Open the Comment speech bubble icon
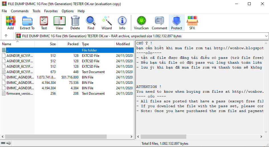 coord(159,21)
